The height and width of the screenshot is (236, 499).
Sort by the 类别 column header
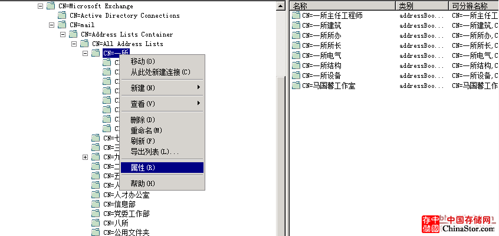coord(422,6)
